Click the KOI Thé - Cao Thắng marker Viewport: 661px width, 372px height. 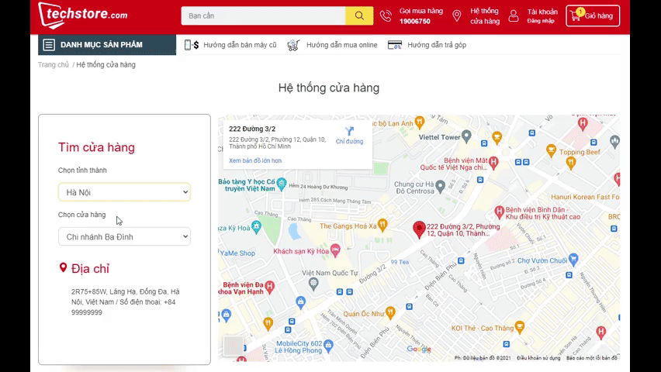(519, 327)
